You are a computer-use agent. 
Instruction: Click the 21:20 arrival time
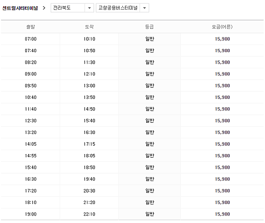(x=89, y=202)
